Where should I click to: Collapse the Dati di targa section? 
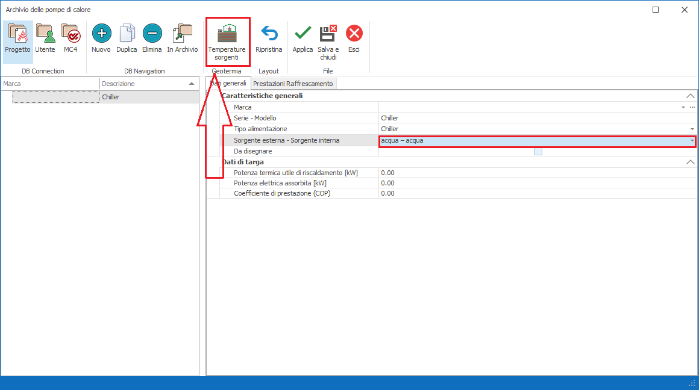coord(691,162)
